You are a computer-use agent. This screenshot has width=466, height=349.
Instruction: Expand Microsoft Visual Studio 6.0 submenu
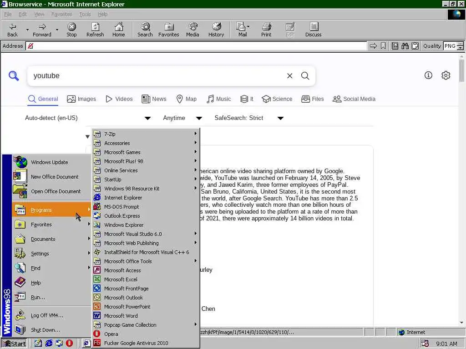146,234
